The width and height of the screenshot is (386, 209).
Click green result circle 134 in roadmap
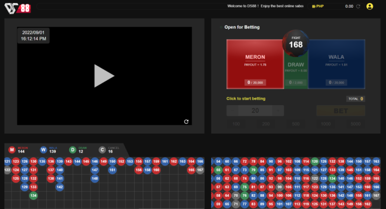[33, 195]
